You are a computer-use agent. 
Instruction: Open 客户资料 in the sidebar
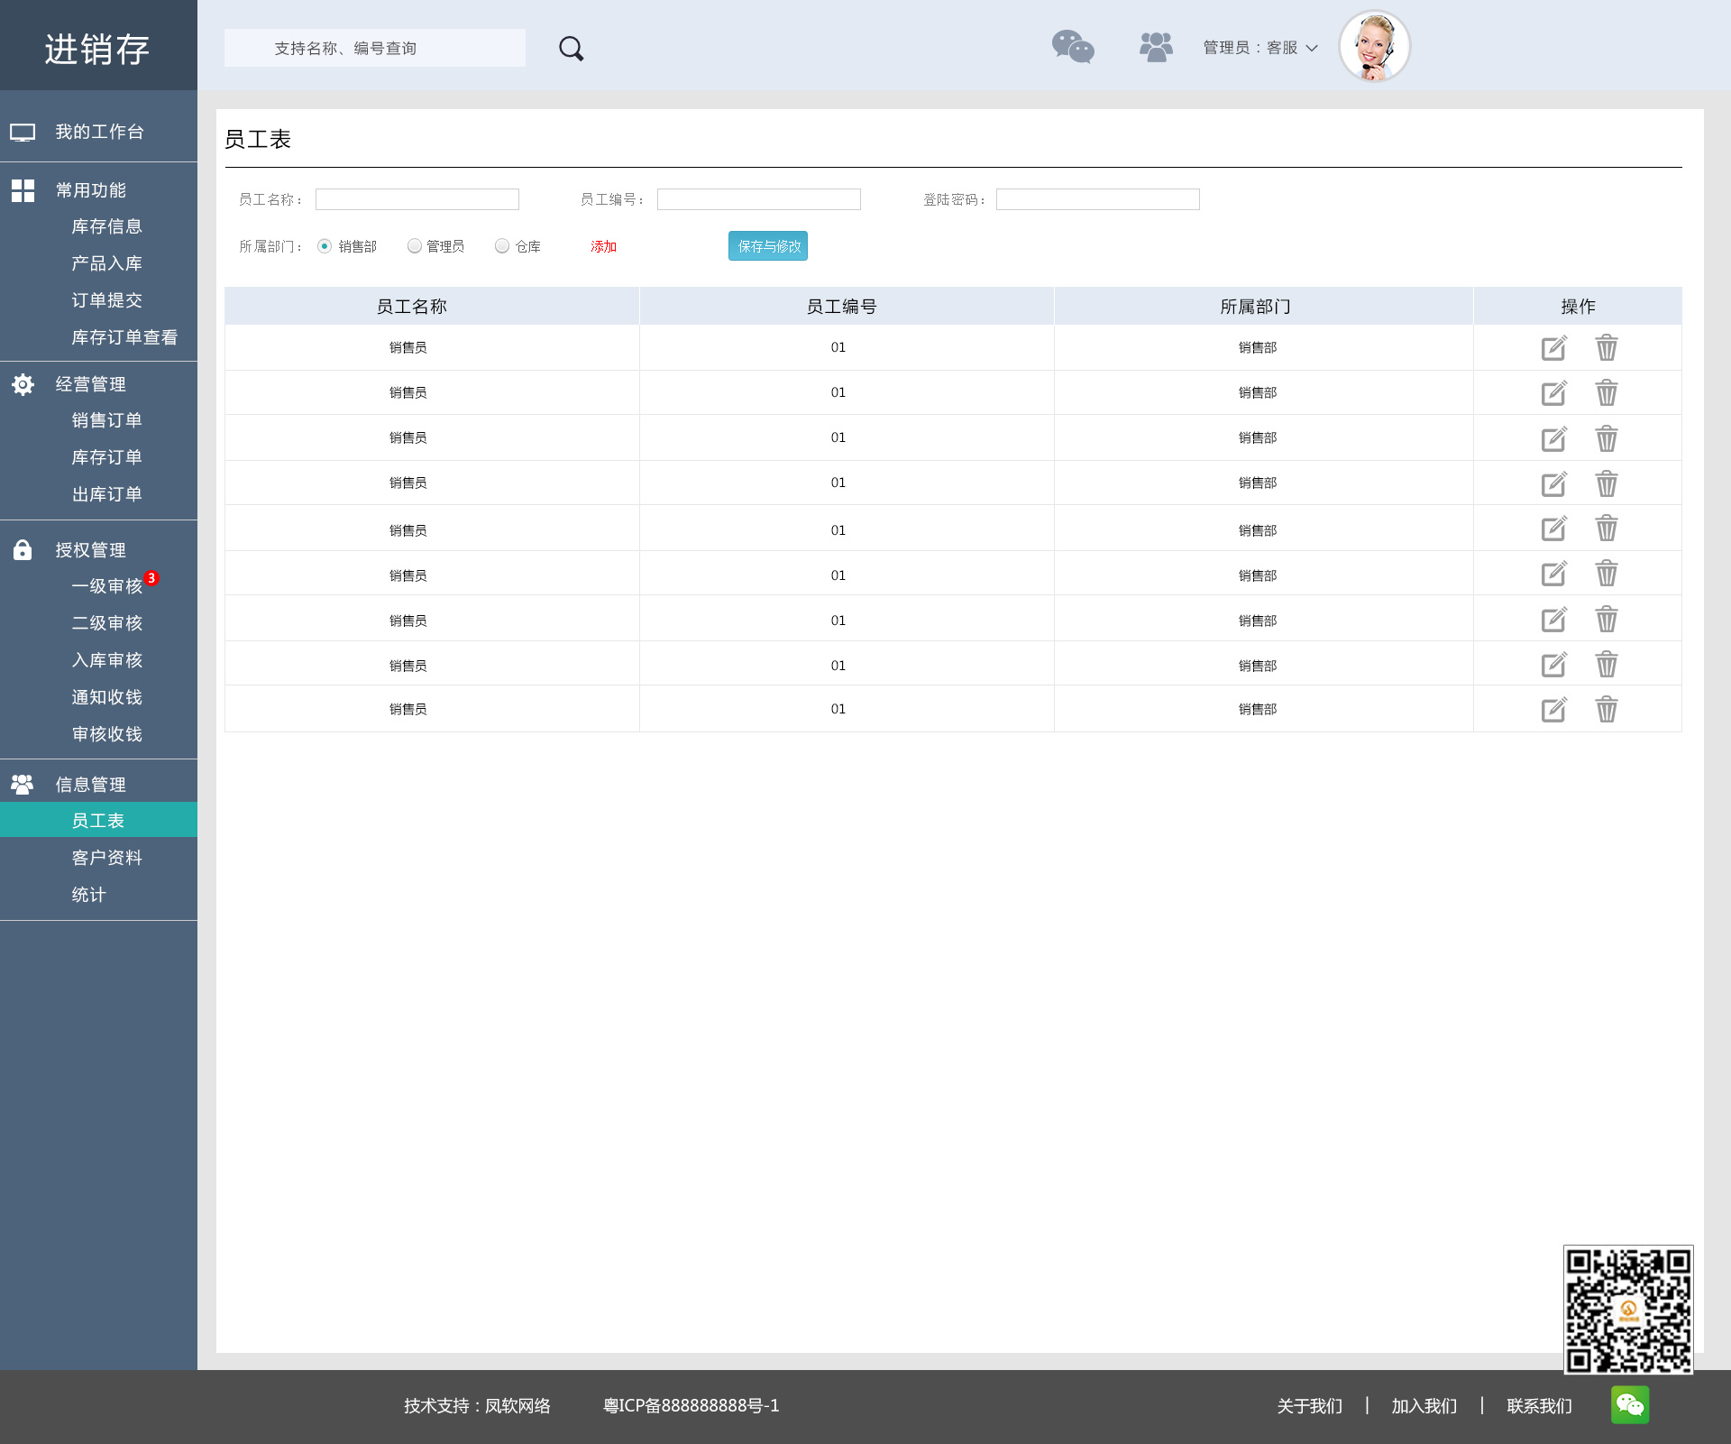click(x=106, y=858)
